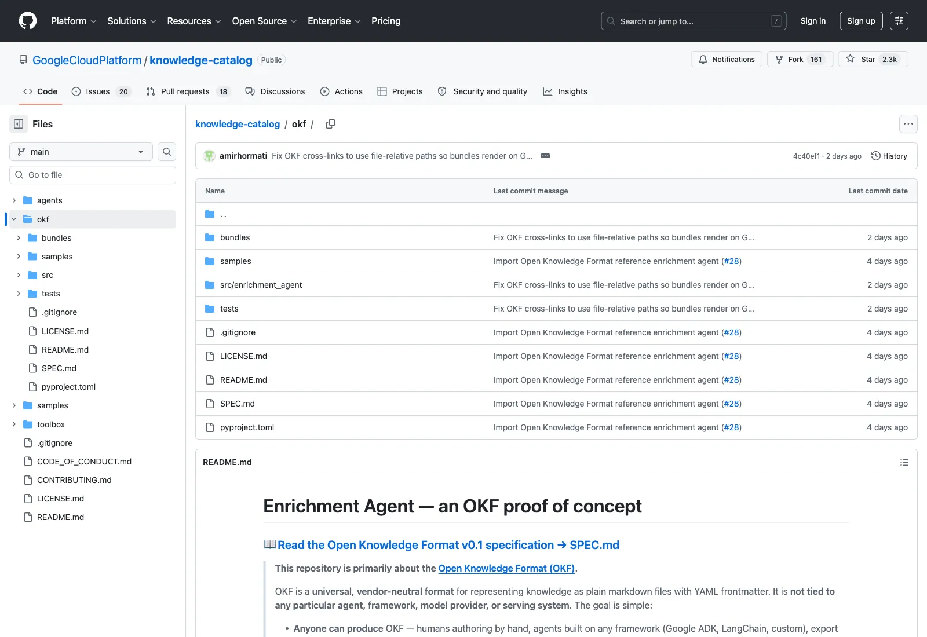Click the CONTRIBUTING.md file icon in sidebar
Viewport: 927px width, 637px height.
click(x=28, y=480)
